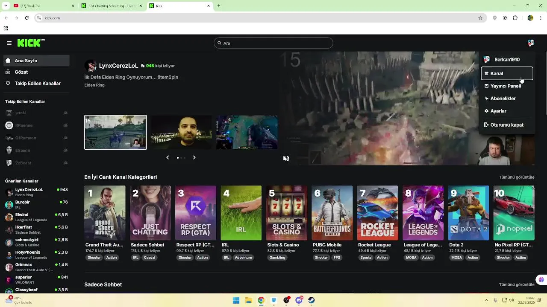Open LynxCerezLoL featured streamer name
The height and width of the screenshot is (307, 547).
coord(118,66)
